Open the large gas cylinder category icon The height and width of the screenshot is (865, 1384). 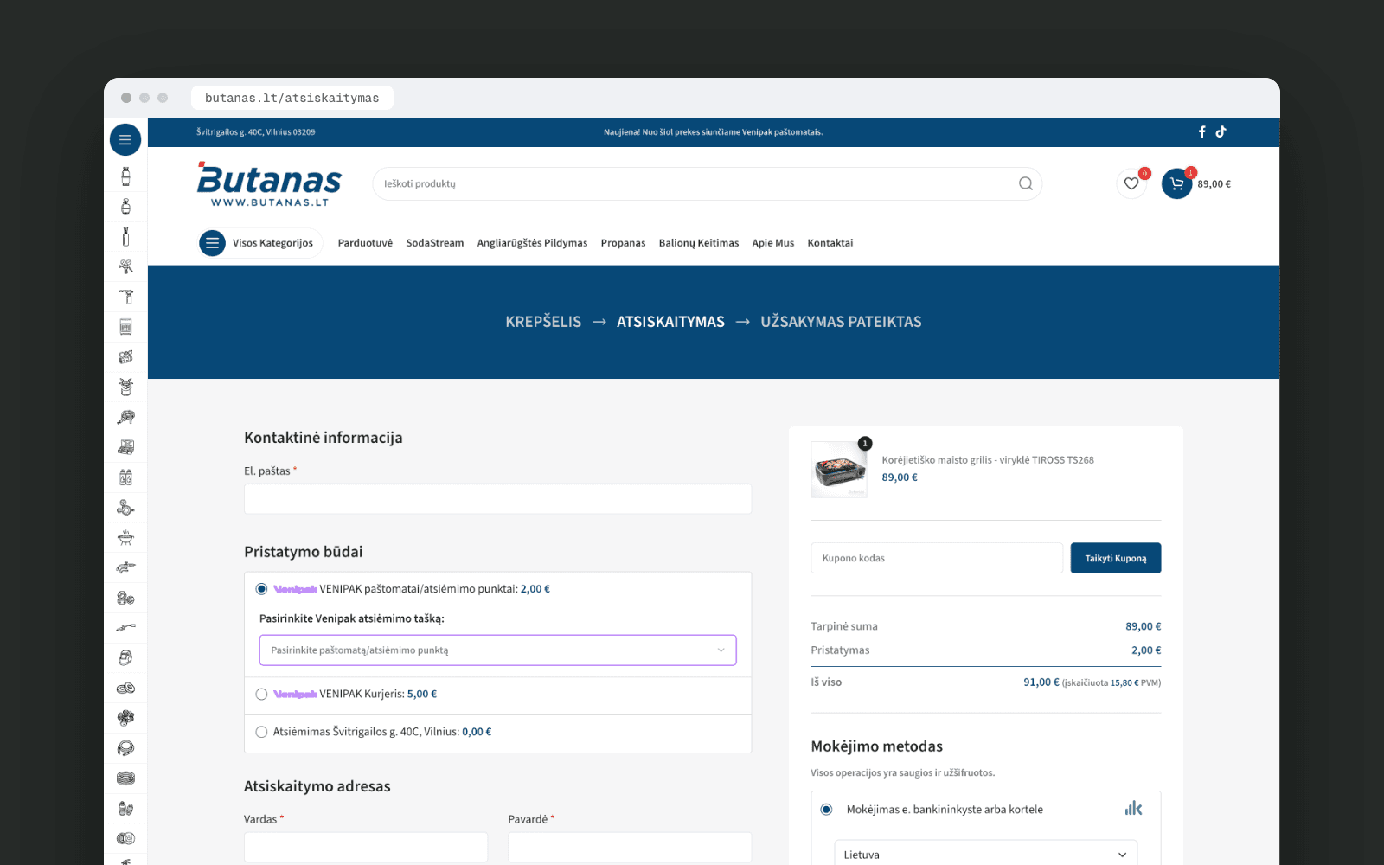125,176
